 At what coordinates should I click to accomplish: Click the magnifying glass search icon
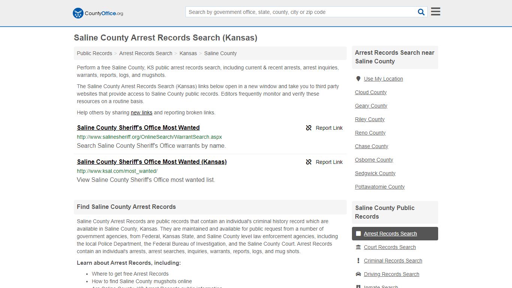pos(421,12)
